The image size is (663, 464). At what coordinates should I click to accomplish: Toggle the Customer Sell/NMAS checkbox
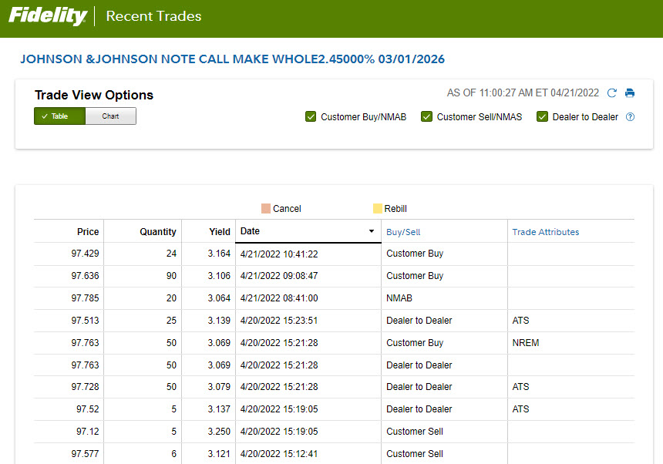pyautogui.click(x=426, y=117)
